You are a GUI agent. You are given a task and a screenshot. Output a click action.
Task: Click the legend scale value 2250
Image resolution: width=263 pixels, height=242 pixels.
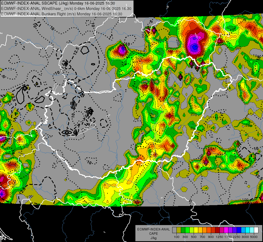tap(237, 237)
